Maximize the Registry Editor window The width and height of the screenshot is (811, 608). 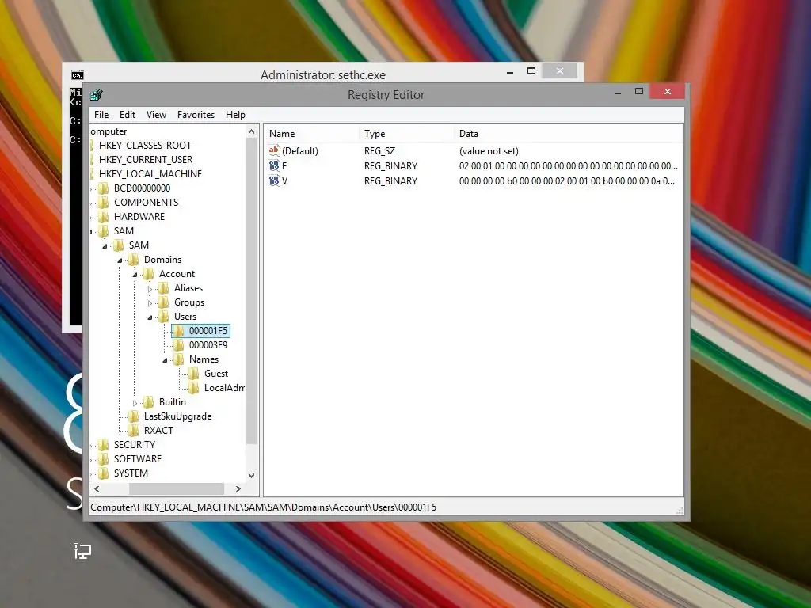point(639,92)
